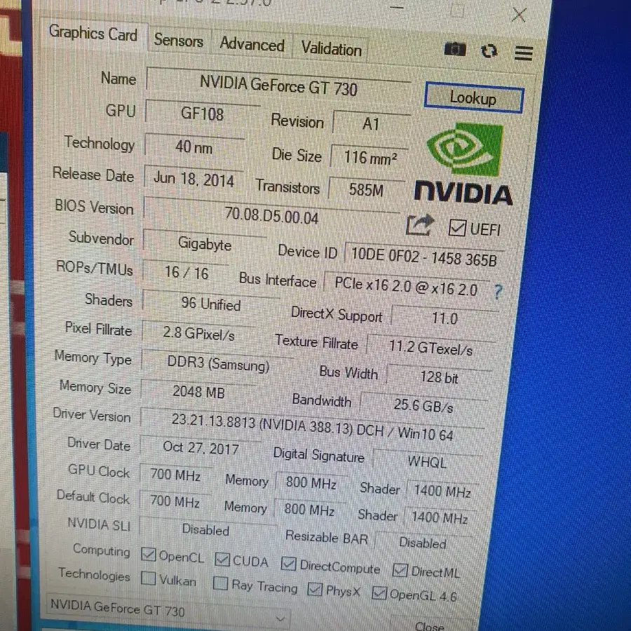Toggle the CUDA checkbox
Image resolution: width=631 pixels, height=631 pixels.
click(x=222, y=559)
